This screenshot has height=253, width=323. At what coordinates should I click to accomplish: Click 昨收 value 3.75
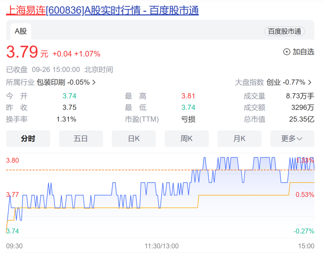click(x=69, y=108)
